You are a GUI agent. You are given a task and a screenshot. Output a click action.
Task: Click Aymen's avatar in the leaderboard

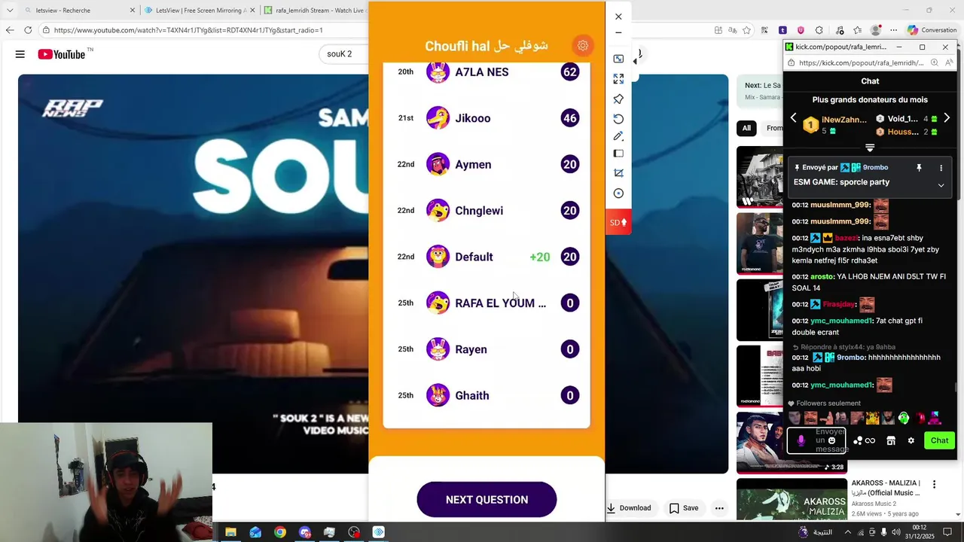(x=438, y=164)
